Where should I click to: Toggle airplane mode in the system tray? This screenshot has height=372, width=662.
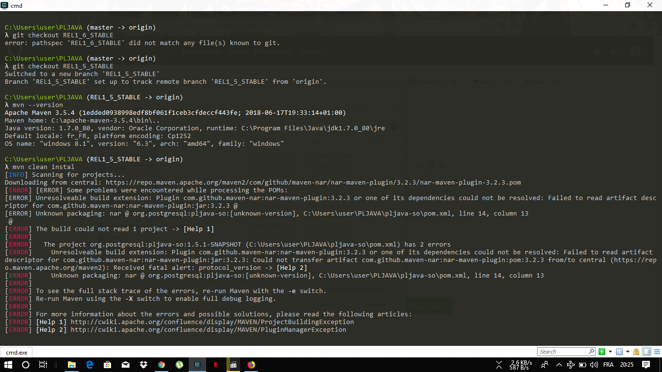[571, 365]
